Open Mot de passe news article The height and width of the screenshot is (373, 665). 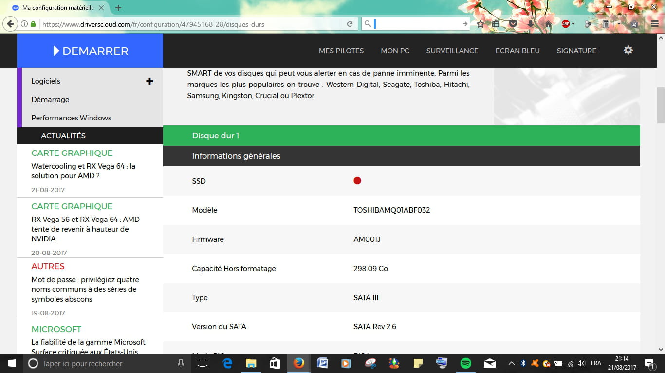point(85,289)
